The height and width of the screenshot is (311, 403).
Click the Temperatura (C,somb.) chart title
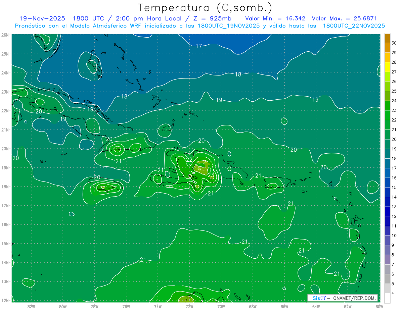point(205,7)
